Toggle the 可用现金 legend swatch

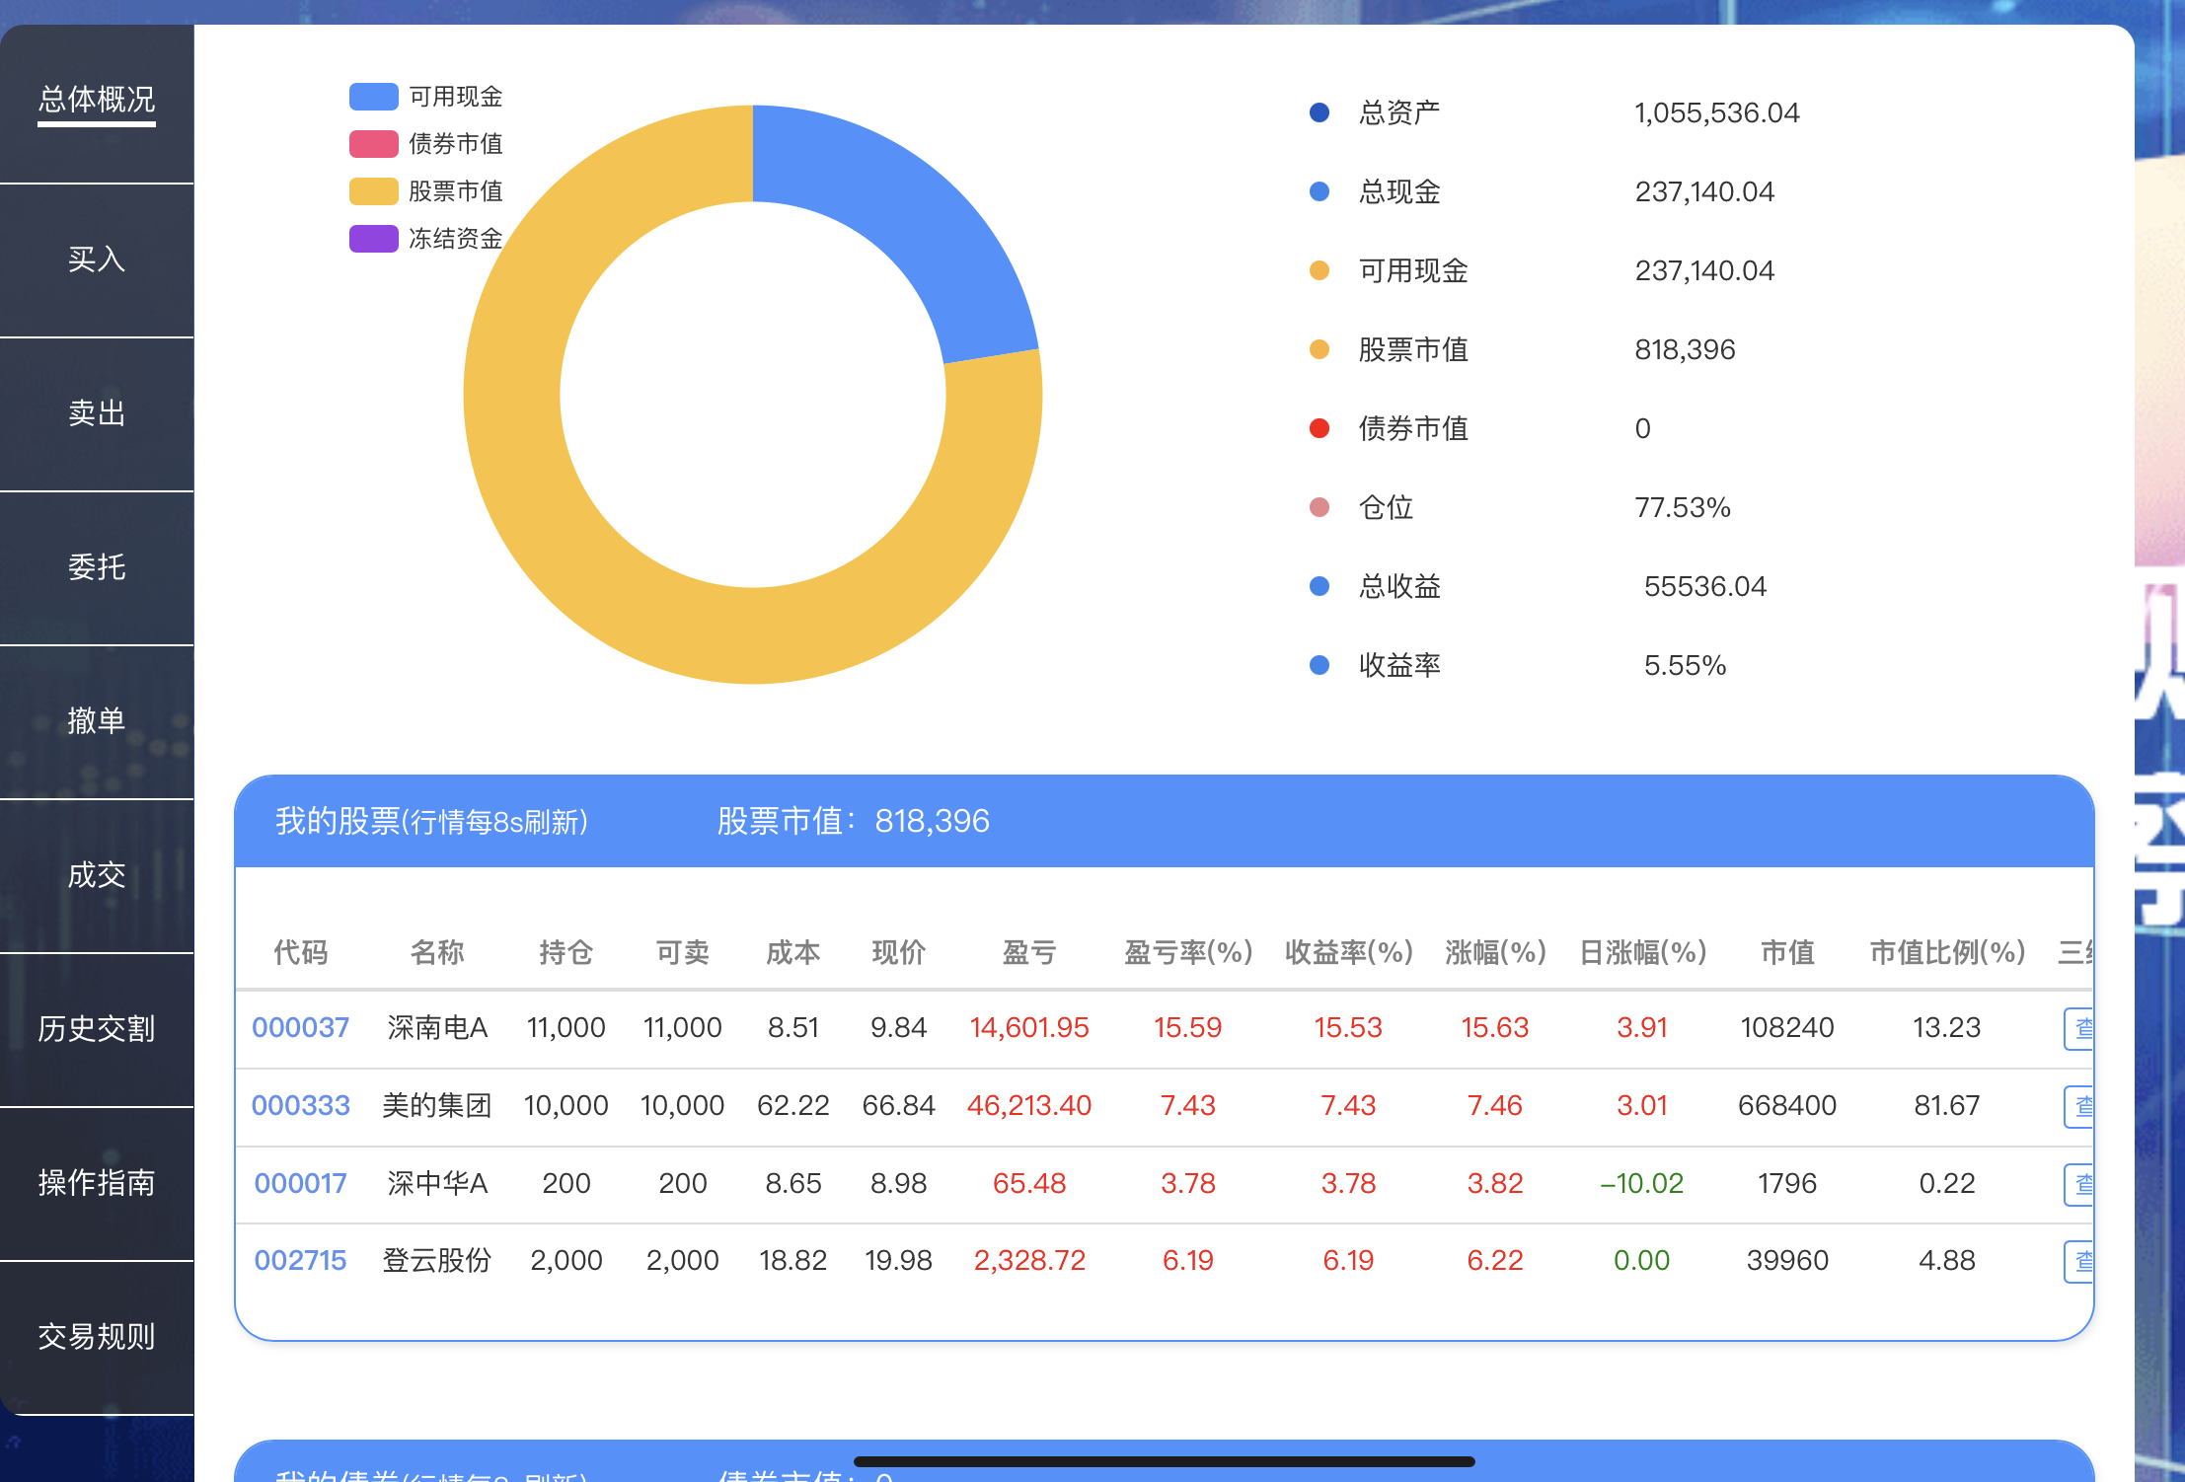pyautogui.click(x=374, y=97)
